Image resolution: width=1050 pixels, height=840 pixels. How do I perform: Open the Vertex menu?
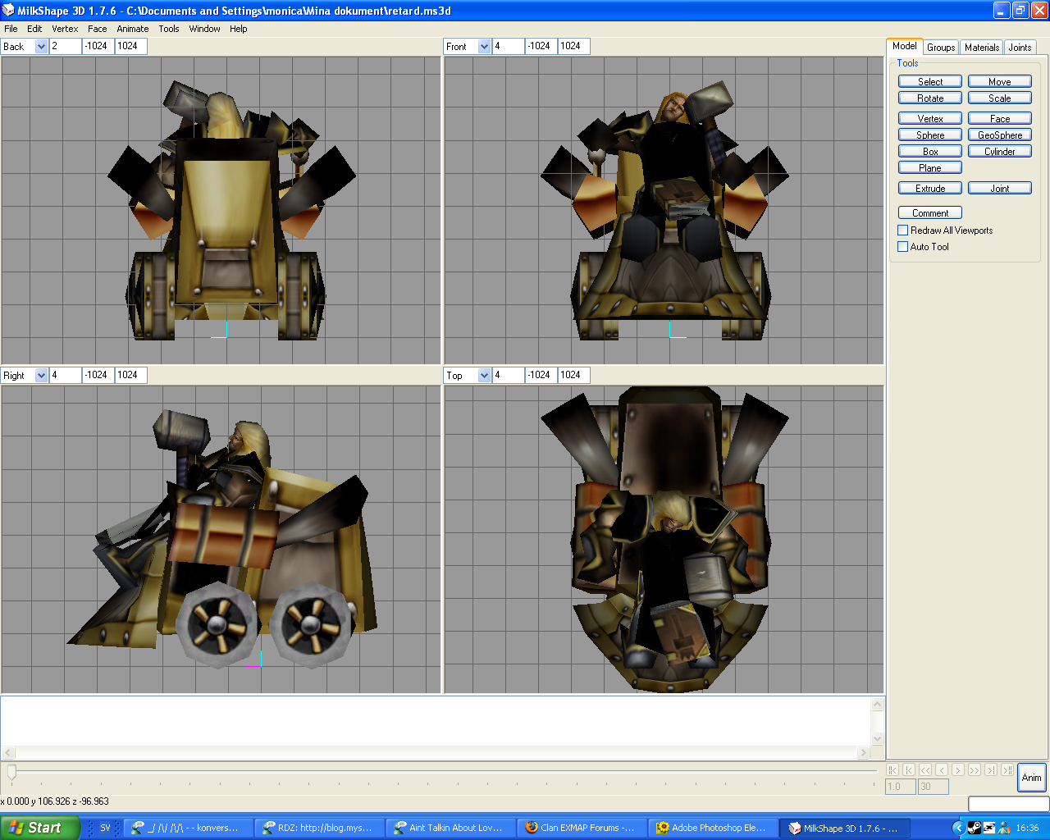coord(65,29)
